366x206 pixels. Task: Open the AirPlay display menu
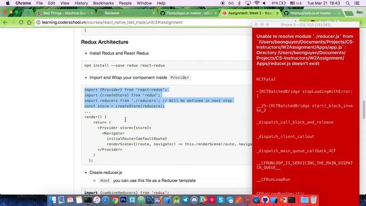pos(248,3)
